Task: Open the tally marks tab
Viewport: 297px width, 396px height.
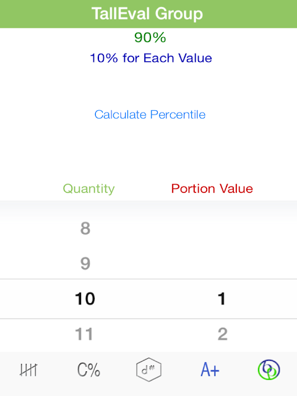Action: pyautogui.click(x=28, y=370)
